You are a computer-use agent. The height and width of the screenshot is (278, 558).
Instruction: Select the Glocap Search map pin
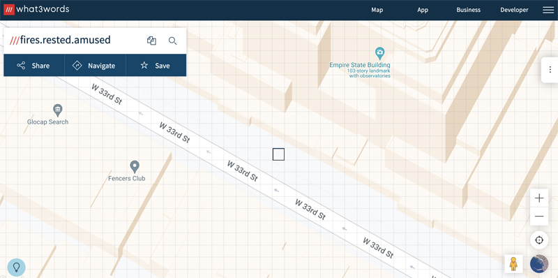click(58, 110)
